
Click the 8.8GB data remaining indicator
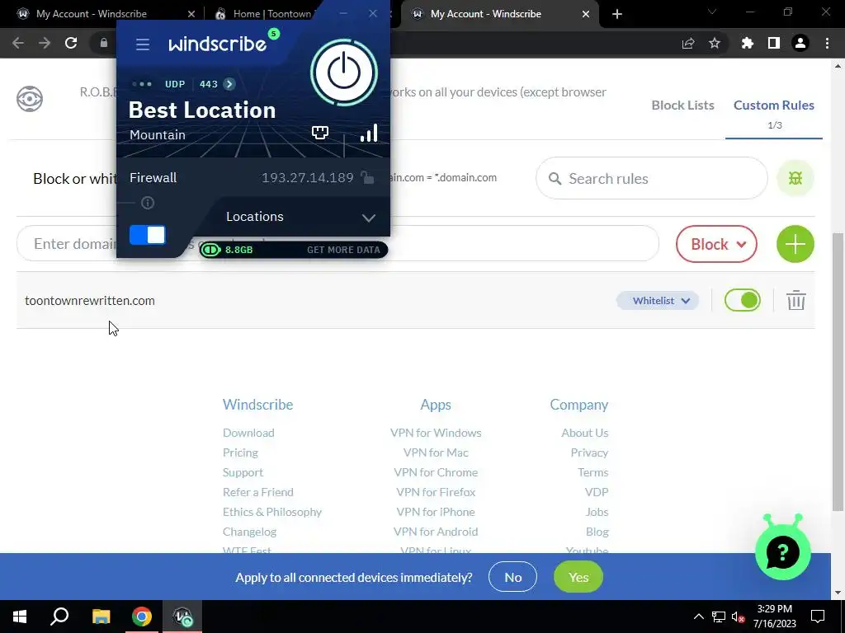coord(227,250)
